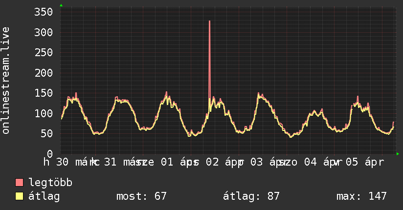The width and height of the screenshot is (403, 210).
Task: Click the 'most: 67' value
Action: pyautogui.click(x=141, y=196)
